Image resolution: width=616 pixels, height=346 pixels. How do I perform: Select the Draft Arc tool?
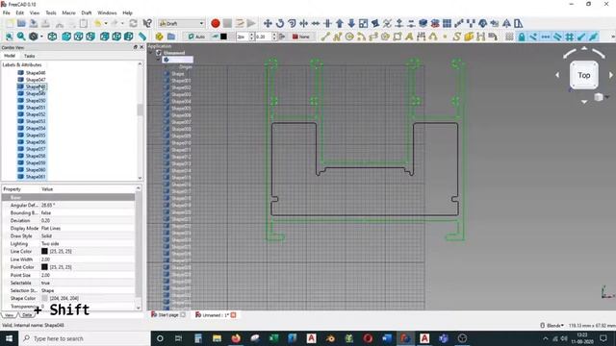(361, 37)
